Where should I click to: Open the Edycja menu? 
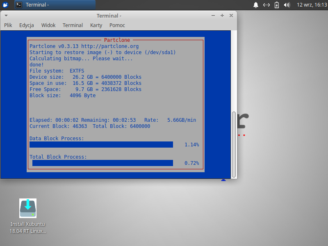pyautogui.click(x=27, y=25)
